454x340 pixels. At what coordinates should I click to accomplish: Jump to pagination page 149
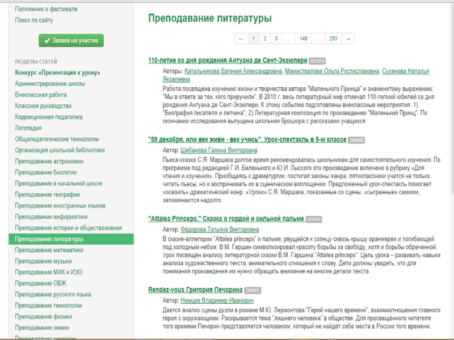tap(303, 39)
